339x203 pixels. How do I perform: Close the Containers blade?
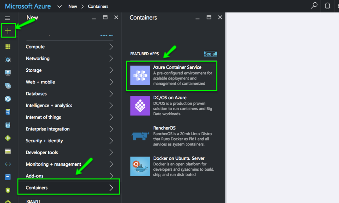220,17
